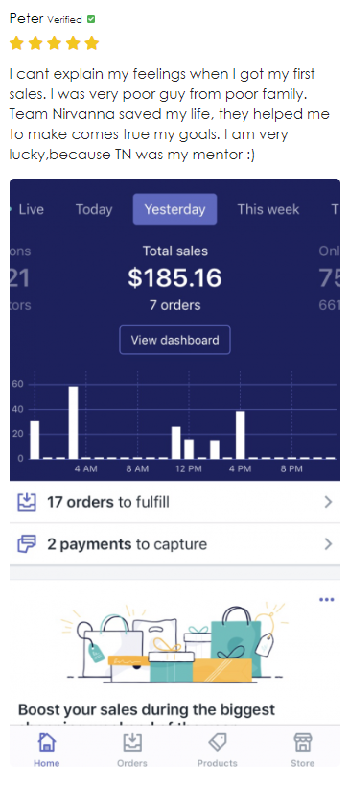The height and width of the screenshot is (790, 349).
Task: Click the green Verified checkmark badge
Action: tap(91, 19)
